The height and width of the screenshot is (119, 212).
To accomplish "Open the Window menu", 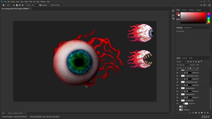I will pos(43,2).
